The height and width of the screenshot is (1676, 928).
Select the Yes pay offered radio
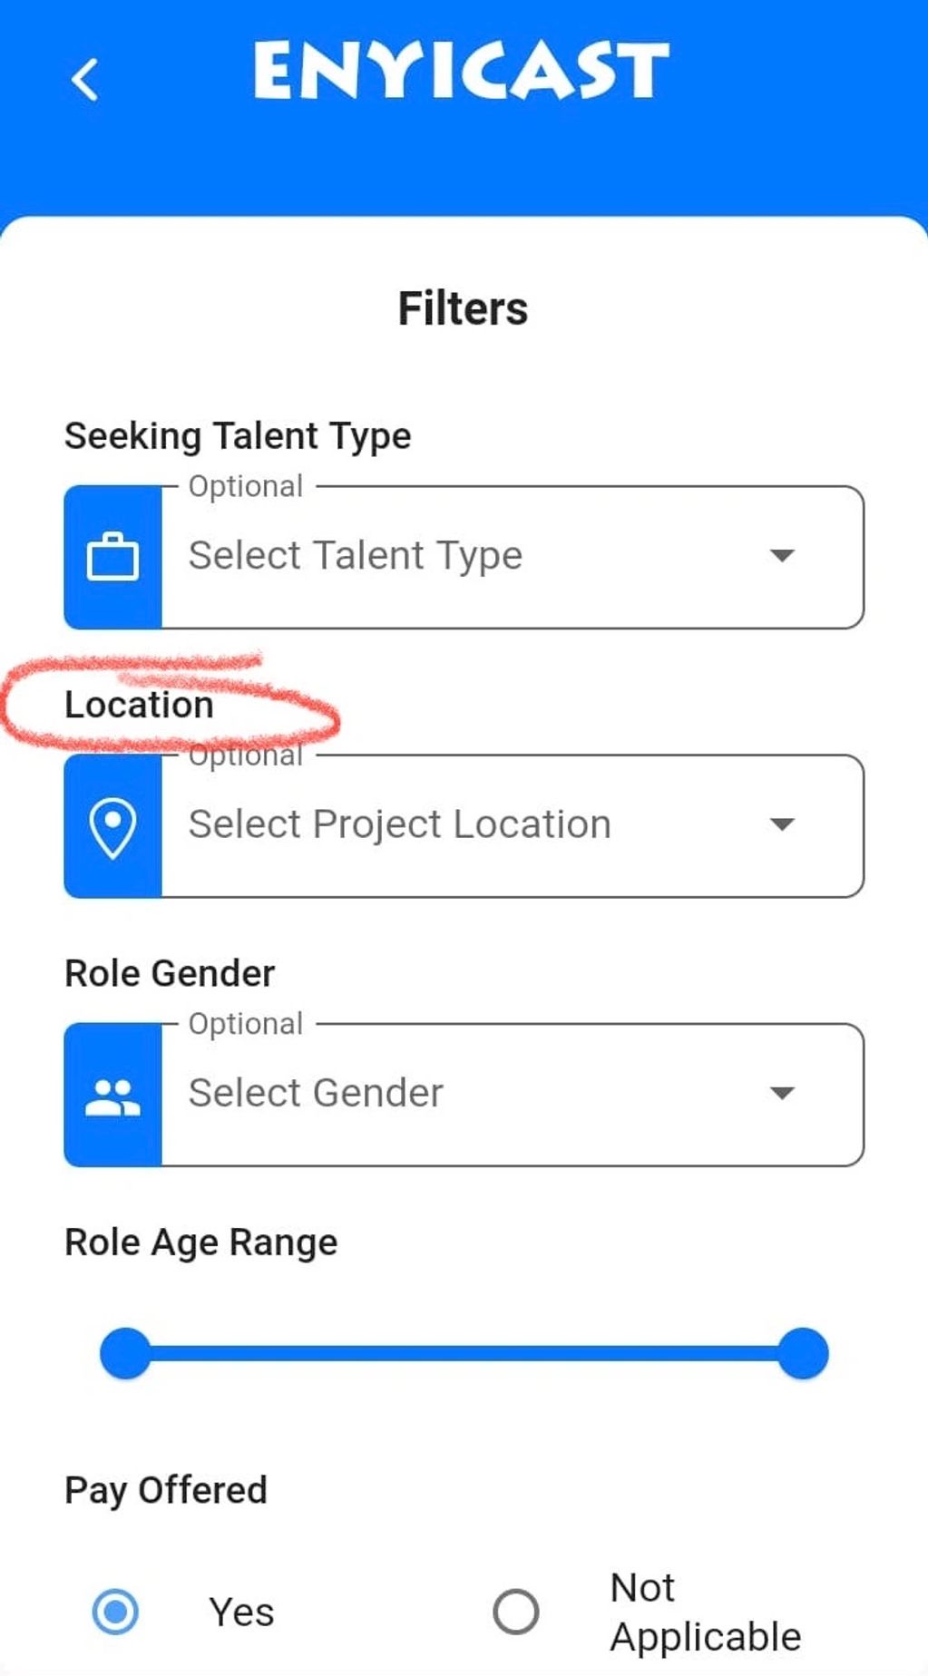pos(116,1612)
